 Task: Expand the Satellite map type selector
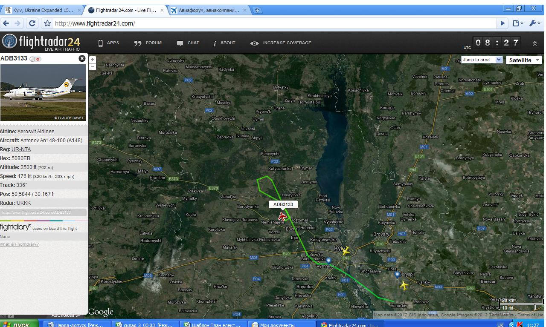pyautogui.click(x=524, y=60)
